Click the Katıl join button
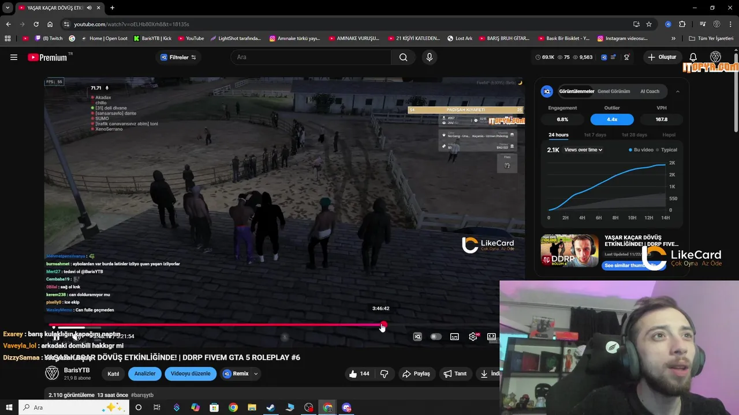 point(113,373)
